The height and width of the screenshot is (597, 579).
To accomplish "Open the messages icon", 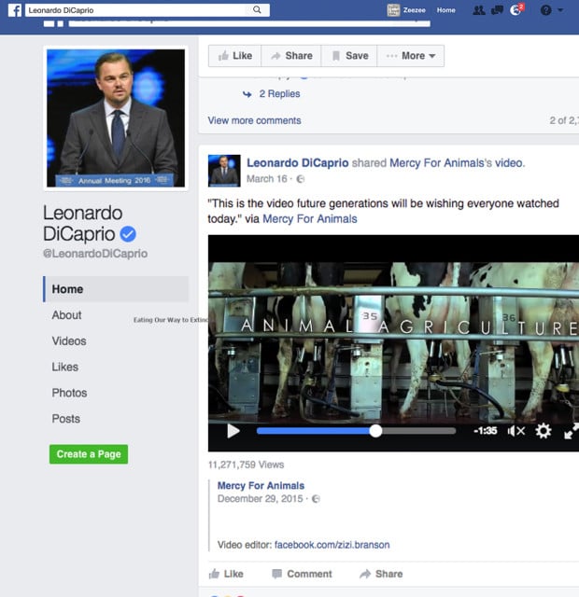I will pyautogui.click(x=497, y=10).
